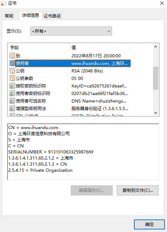The width and height of the screenshot is (167, 232).
Task: Click value DNS Name=shuzizhengs...
Action: tap(99, 101)
